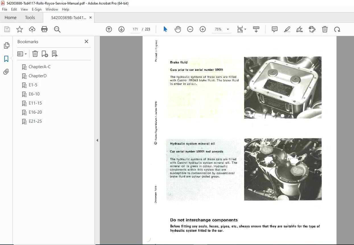354x245 pixels.
Task: Add a sticky note comment
Action: 275,29
